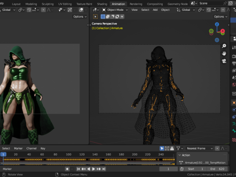Switch to the Shading workspace tab
The image size is (236, 177).
tap(102, 4)
